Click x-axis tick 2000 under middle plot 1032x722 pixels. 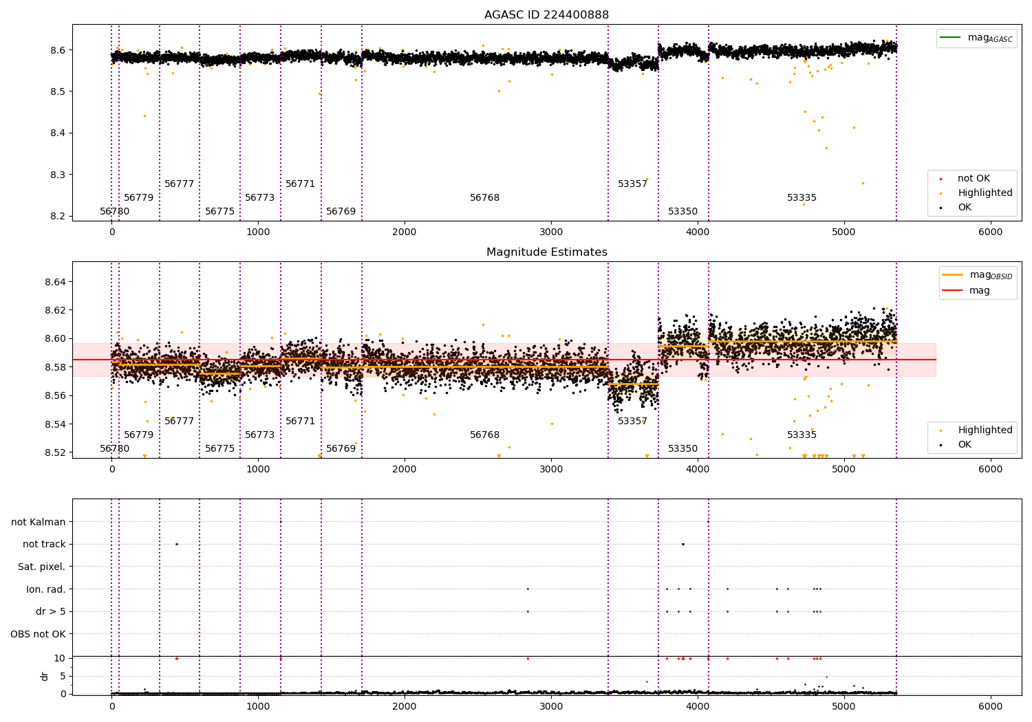coord(405,470)
